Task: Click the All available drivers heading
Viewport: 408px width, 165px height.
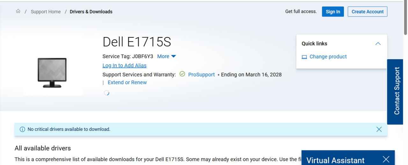Action: click(x=43, y=148)
